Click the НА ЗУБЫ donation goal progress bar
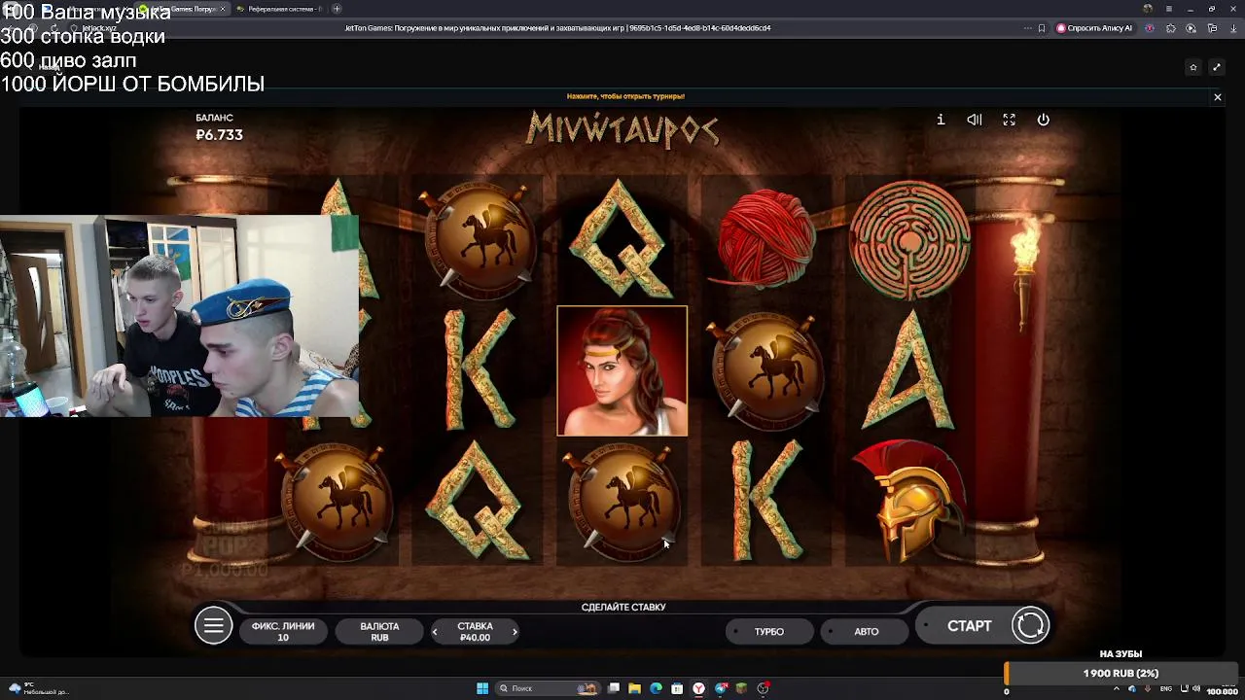Screen dimensions: 1245x700 (1120, 673)
